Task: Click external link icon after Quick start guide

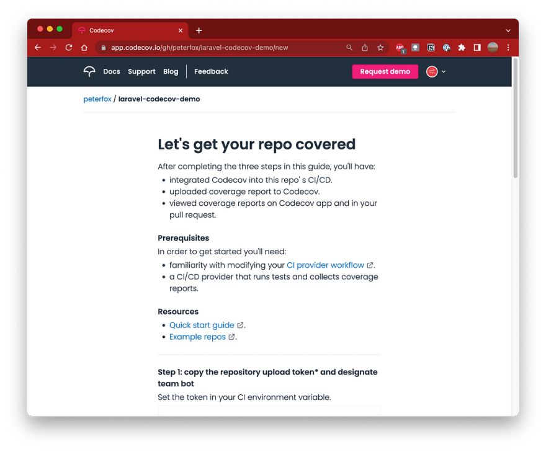Action: pos(240,325)
